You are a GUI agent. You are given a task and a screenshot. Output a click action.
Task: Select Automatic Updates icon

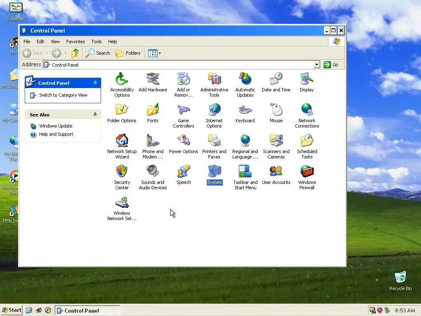point(245,84)
